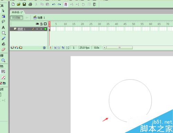Image resolution: width=173 pixels, height=133 pixels.
Task: Toggle lock dot of 图层 1
Action: click(41, 29)
